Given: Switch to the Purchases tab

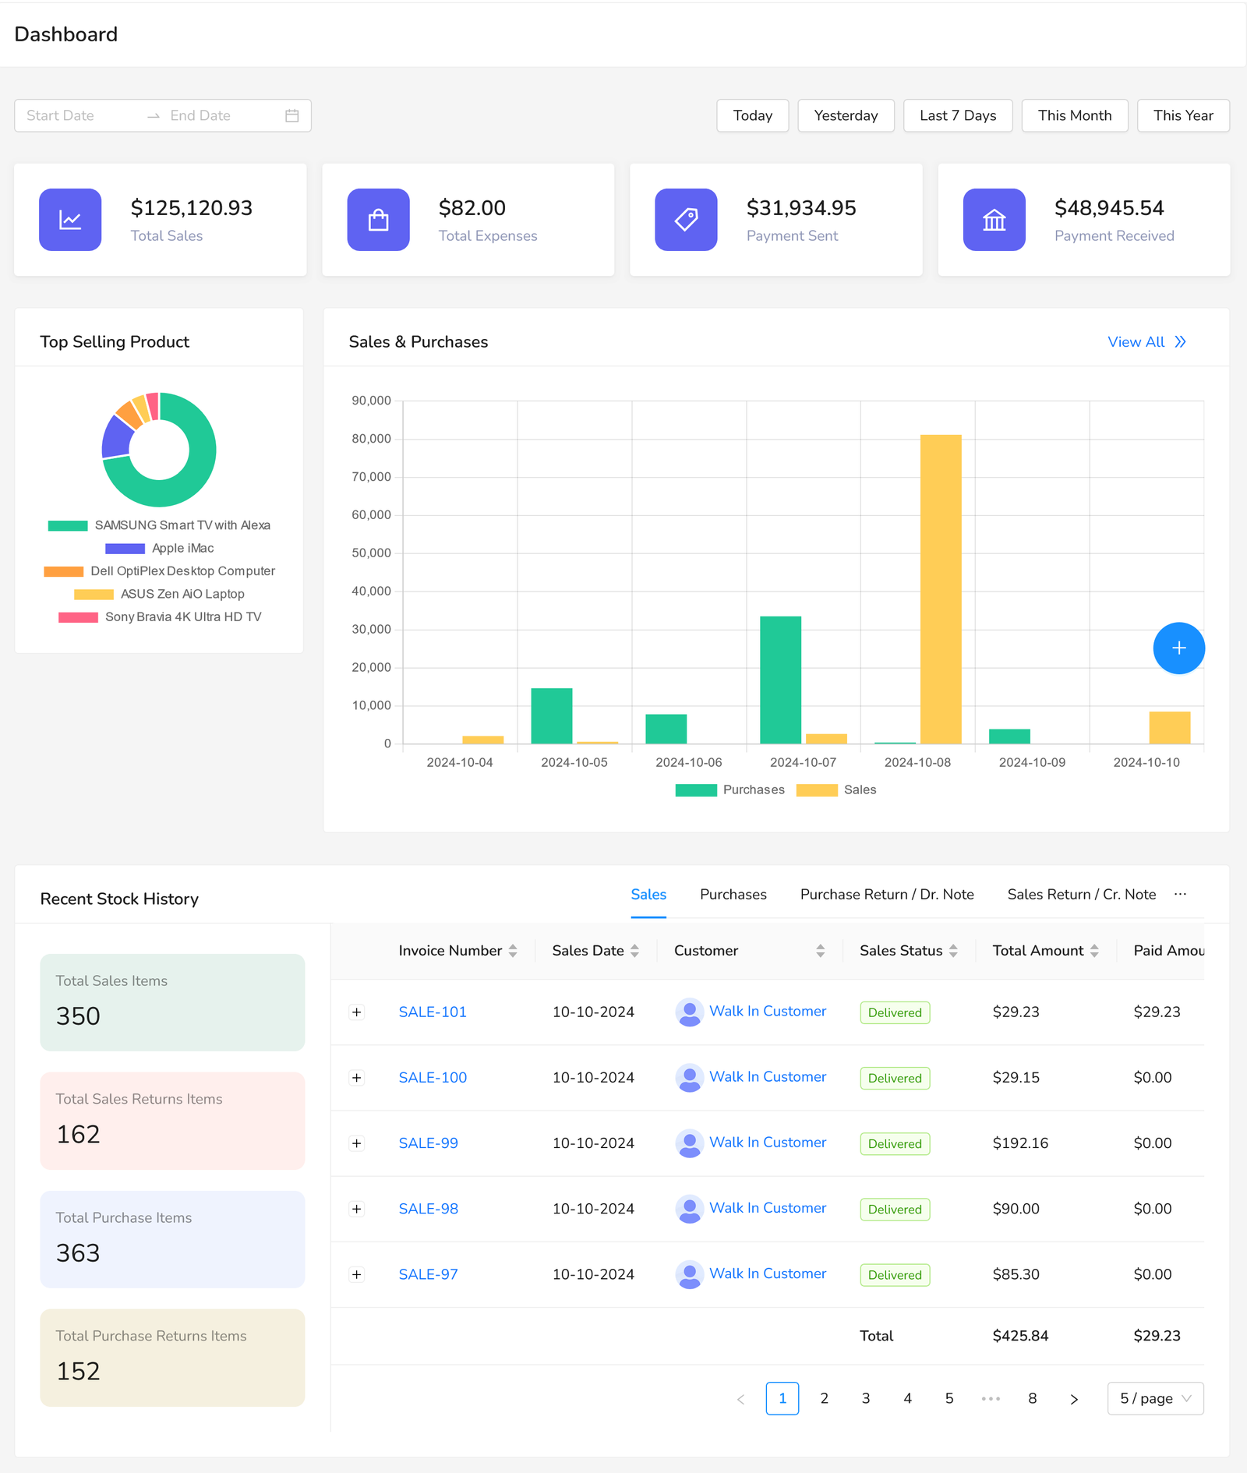Looking at the screenshot, I should coord(733,895).
